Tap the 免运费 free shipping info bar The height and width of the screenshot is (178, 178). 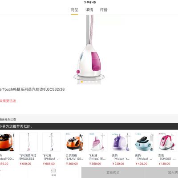click(x=89, y=119)
